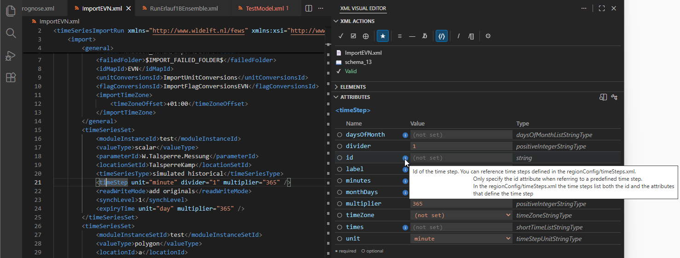
Task: Open the gear settings icon in XML Actions
Action: coord(488,36)
